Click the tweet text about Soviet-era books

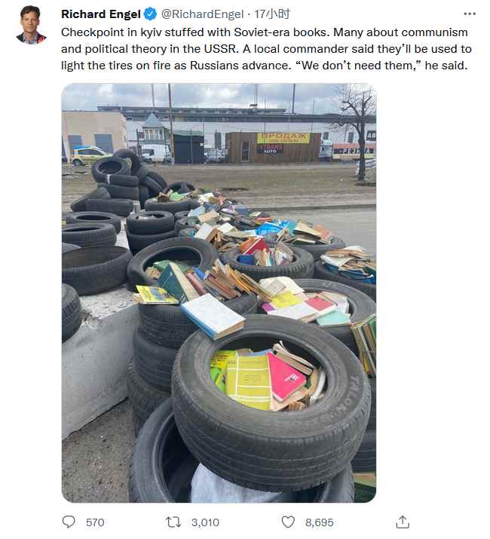[266, 49]
